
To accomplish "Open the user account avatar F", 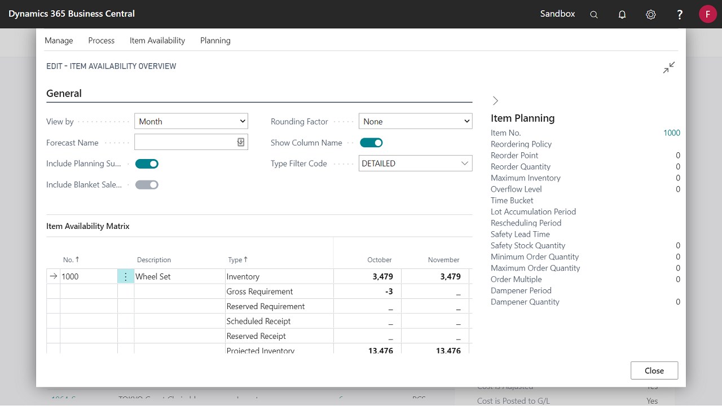I will tap(708, 14).
